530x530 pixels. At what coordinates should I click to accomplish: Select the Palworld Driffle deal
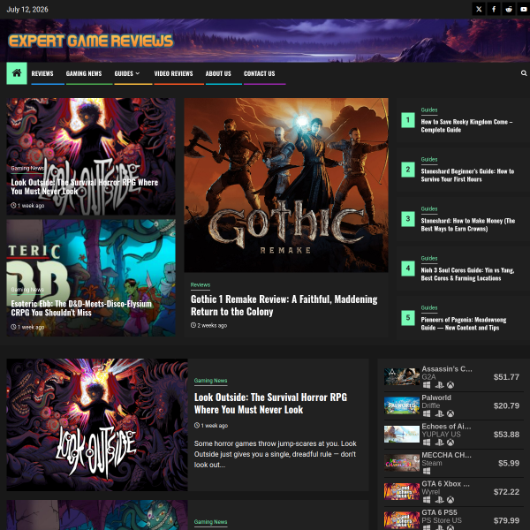point(453,405)
